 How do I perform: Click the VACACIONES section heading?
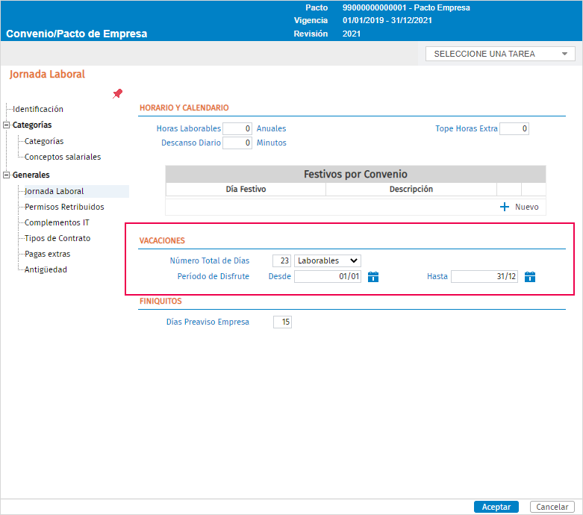[x=162, y=240]
